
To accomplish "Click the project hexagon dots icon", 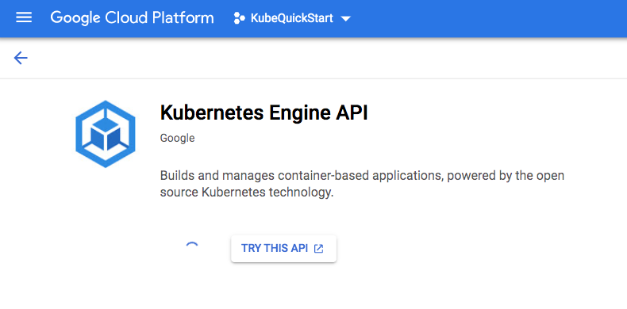I will (x=239, y=18).
